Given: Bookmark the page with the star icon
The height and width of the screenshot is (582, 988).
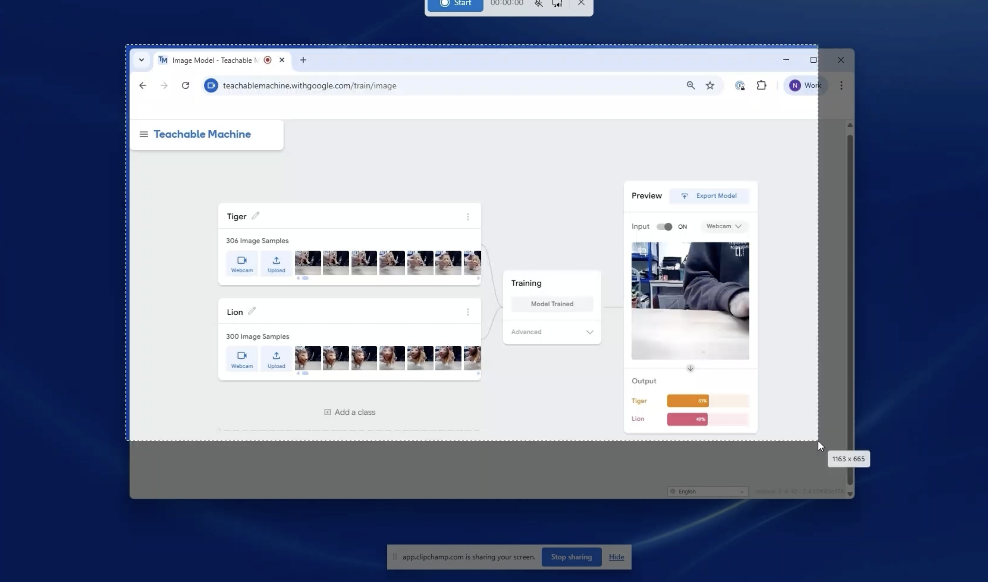Looking at the screenshot, I should click(710, 85).
